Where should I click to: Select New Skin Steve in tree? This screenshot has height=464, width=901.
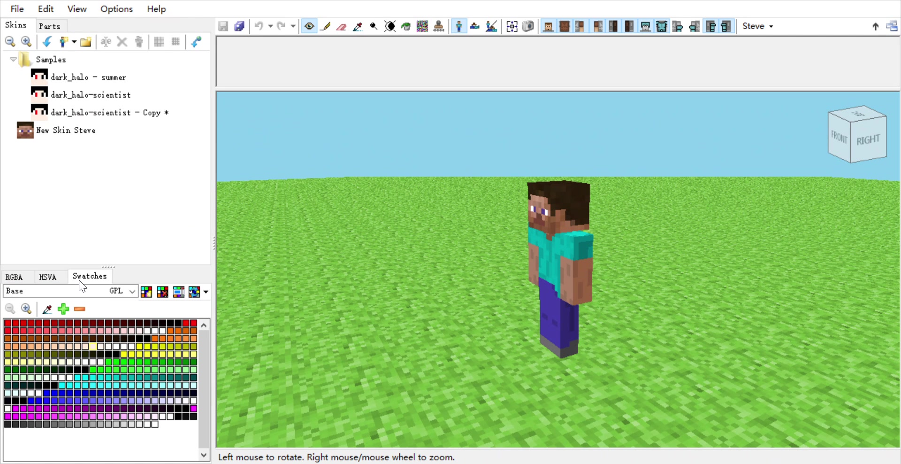pyautogui.click(x=66, y=131)
